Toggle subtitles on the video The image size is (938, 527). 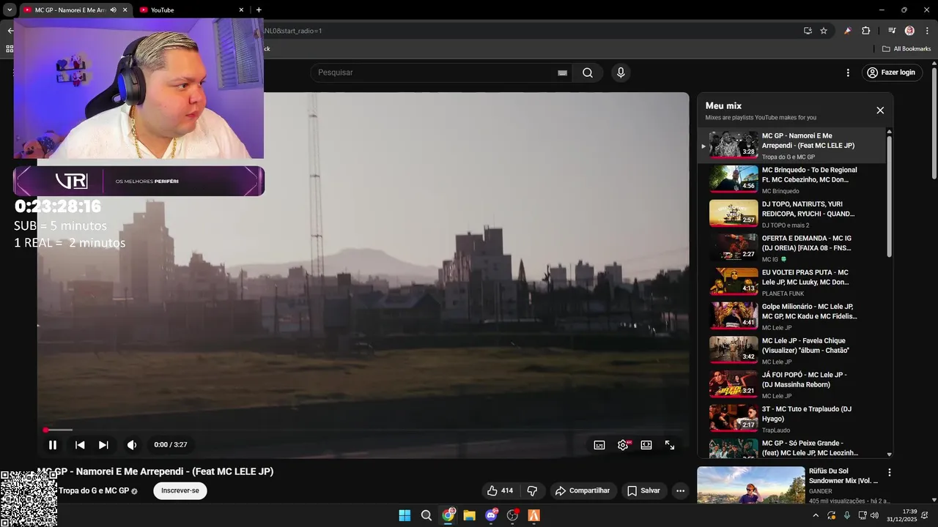(599, 445)
